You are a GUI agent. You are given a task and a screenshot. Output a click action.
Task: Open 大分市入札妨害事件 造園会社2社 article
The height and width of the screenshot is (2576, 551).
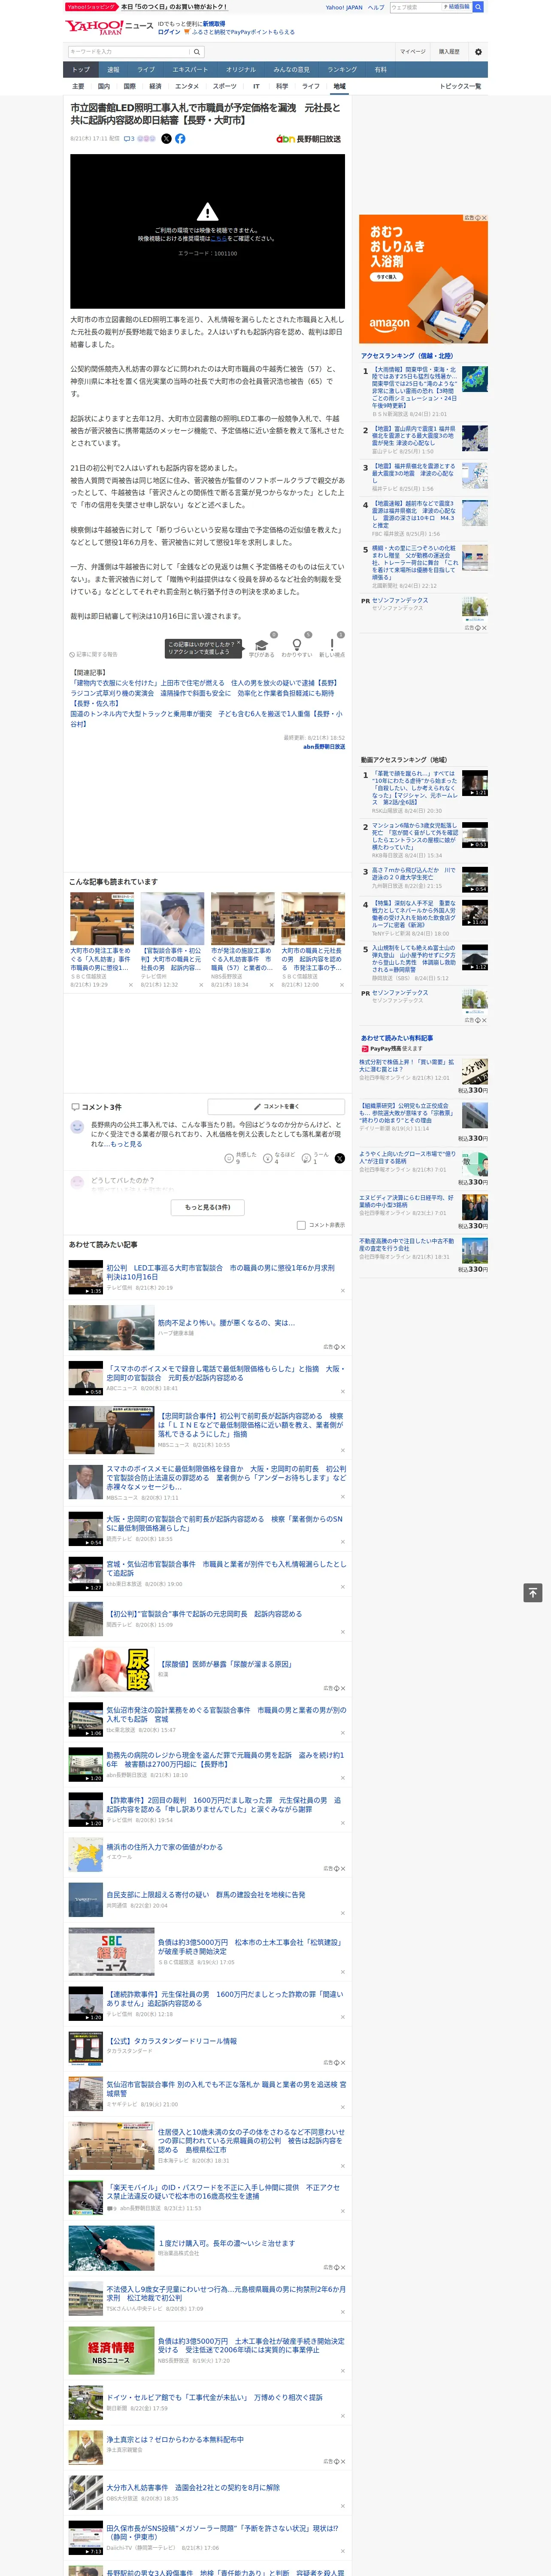[193, 2487]
